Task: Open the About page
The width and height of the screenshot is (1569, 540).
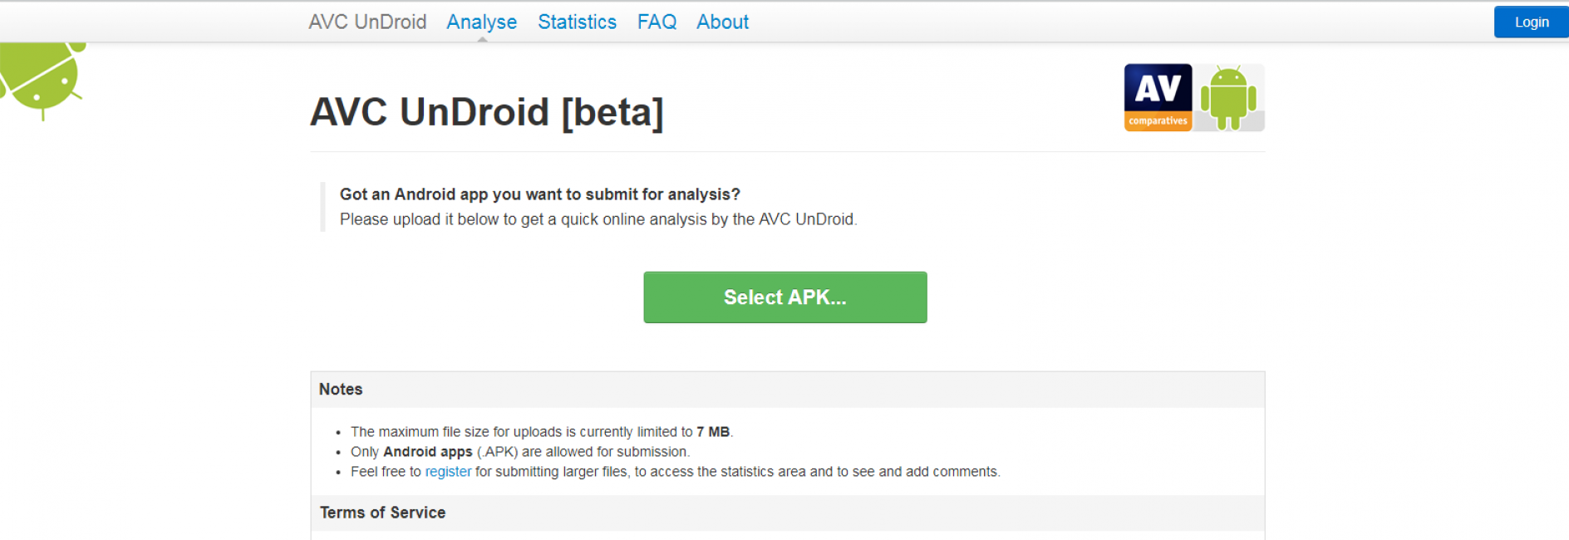Action: (722, 22)
